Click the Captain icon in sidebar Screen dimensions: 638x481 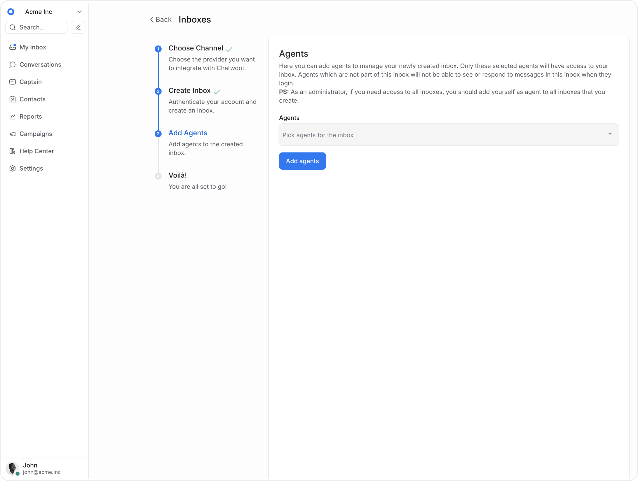tap(12, 82)
